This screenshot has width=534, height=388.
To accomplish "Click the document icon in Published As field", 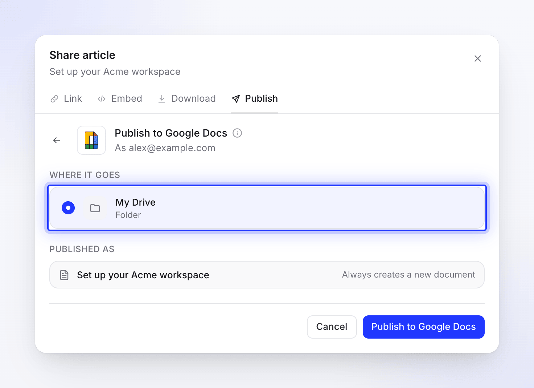I will point(64,275).
